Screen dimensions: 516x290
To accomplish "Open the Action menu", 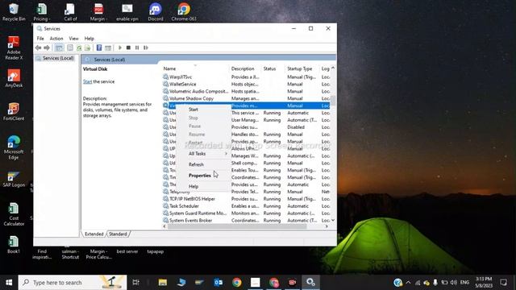I will (56, 39).
